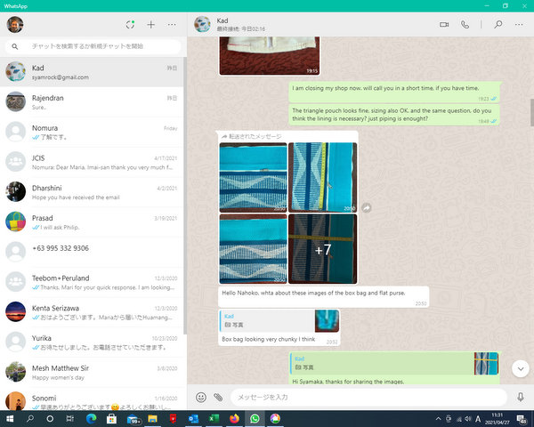
Task: Open Outlook from the taskbar
Action: [193, 419]
